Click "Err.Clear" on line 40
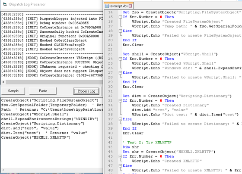This screenshot has height=174, width=242. pos(133,133)
